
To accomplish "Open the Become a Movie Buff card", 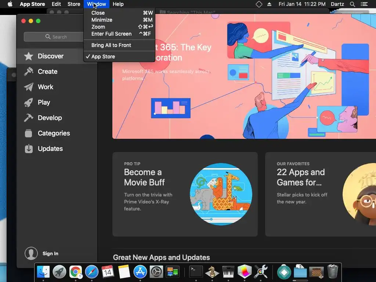I will [x=185, y=194].
